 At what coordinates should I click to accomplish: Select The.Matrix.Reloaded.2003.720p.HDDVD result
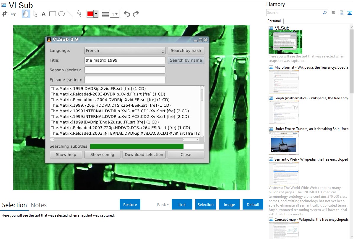(x=120, y=128)
